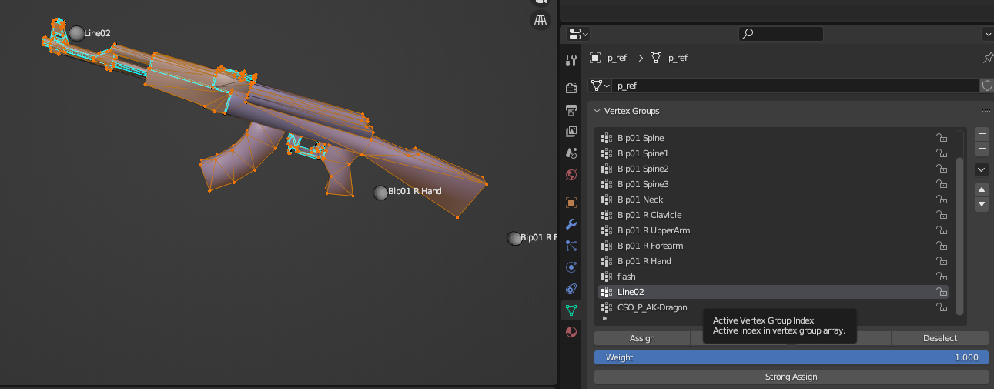Open the Modifiers wrench tab
This screenshot has height=389, width=994.
pyautogui.click(x=571, y=224)
